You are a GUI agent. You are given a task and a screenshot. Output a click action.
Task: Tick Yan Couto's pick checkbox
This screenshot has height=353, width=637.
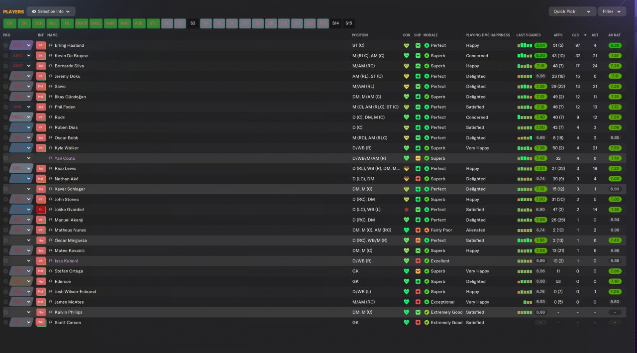tap(6, 158)
